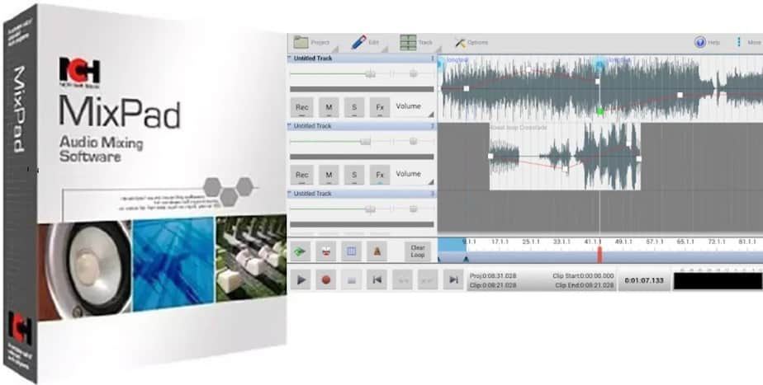Select the first Untitled Track title
Viewport: 763px width, 385px height.
click(313, 59)
